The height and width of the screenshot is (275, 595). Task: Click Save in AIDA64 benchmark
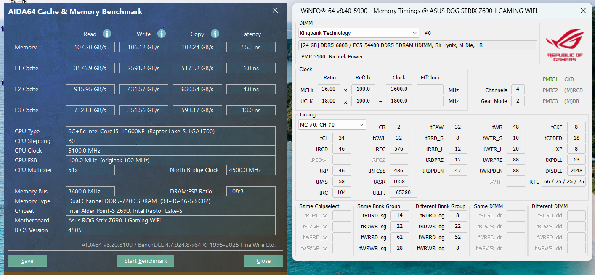pos(27,261)
